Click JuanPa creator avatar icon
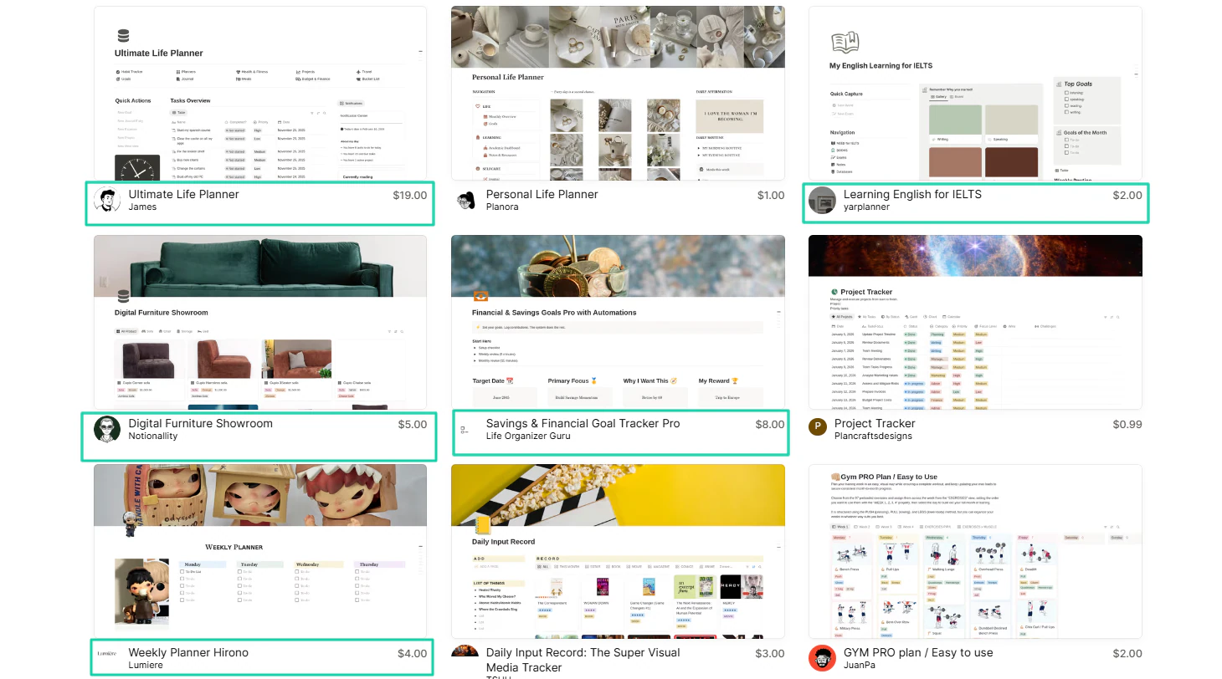Image resolution: width=1222 pixels, height=679 pixels. pos(822,659)
